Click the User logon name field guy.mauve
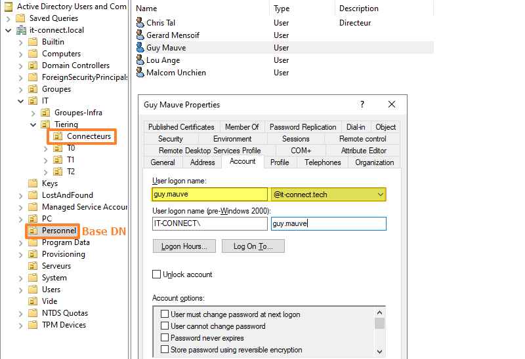 [x=209, y=194]
